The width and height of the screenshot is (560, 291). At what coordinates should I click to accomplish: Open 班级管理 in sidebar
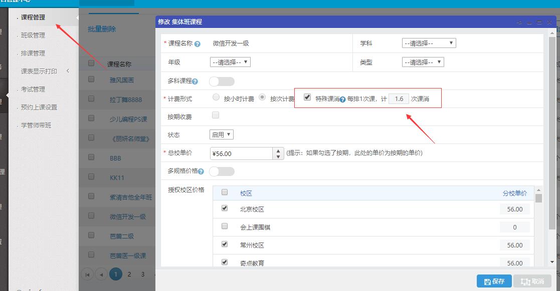33,35
